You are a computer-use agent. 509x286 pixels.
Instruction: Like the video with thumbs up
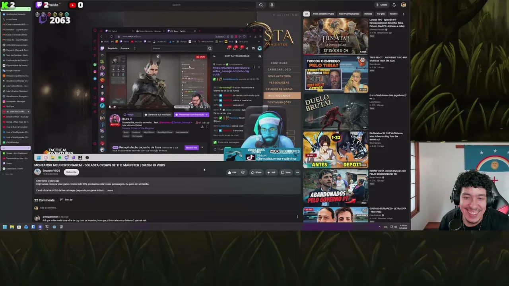click(x=232, y=172)
